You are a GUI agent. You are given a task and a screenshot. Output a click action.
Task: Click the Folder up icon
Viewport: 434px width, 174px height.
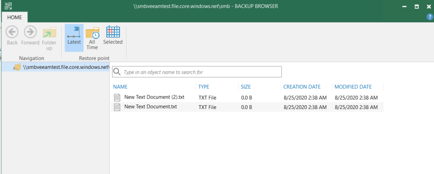pos(49,33)
